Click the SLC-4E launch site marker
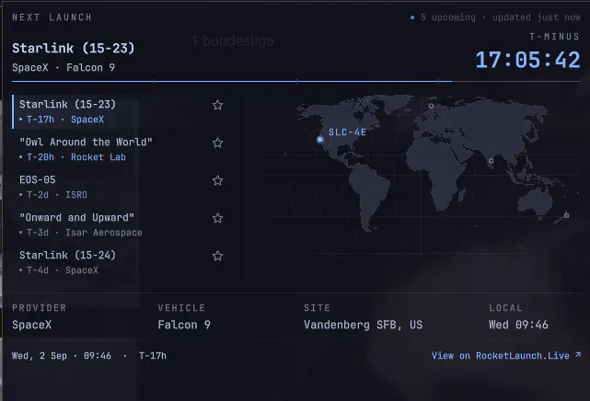 click(319, 140)
